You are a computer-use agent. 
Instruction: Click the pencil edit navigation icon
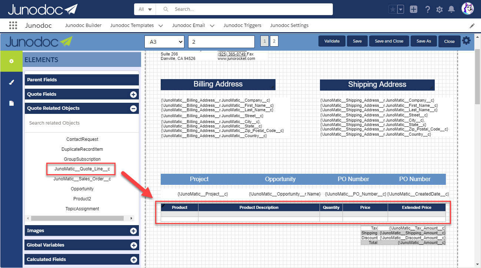(472, 26)
